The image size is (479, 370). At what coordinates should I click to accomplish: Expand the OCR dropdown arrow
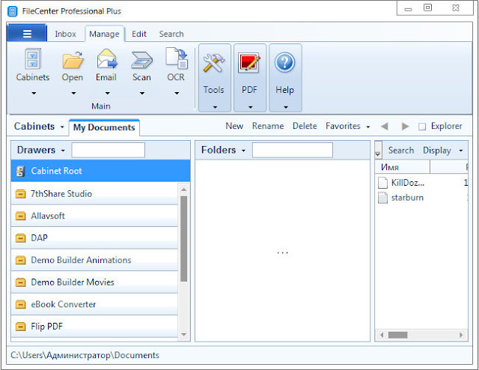(177, 93)
